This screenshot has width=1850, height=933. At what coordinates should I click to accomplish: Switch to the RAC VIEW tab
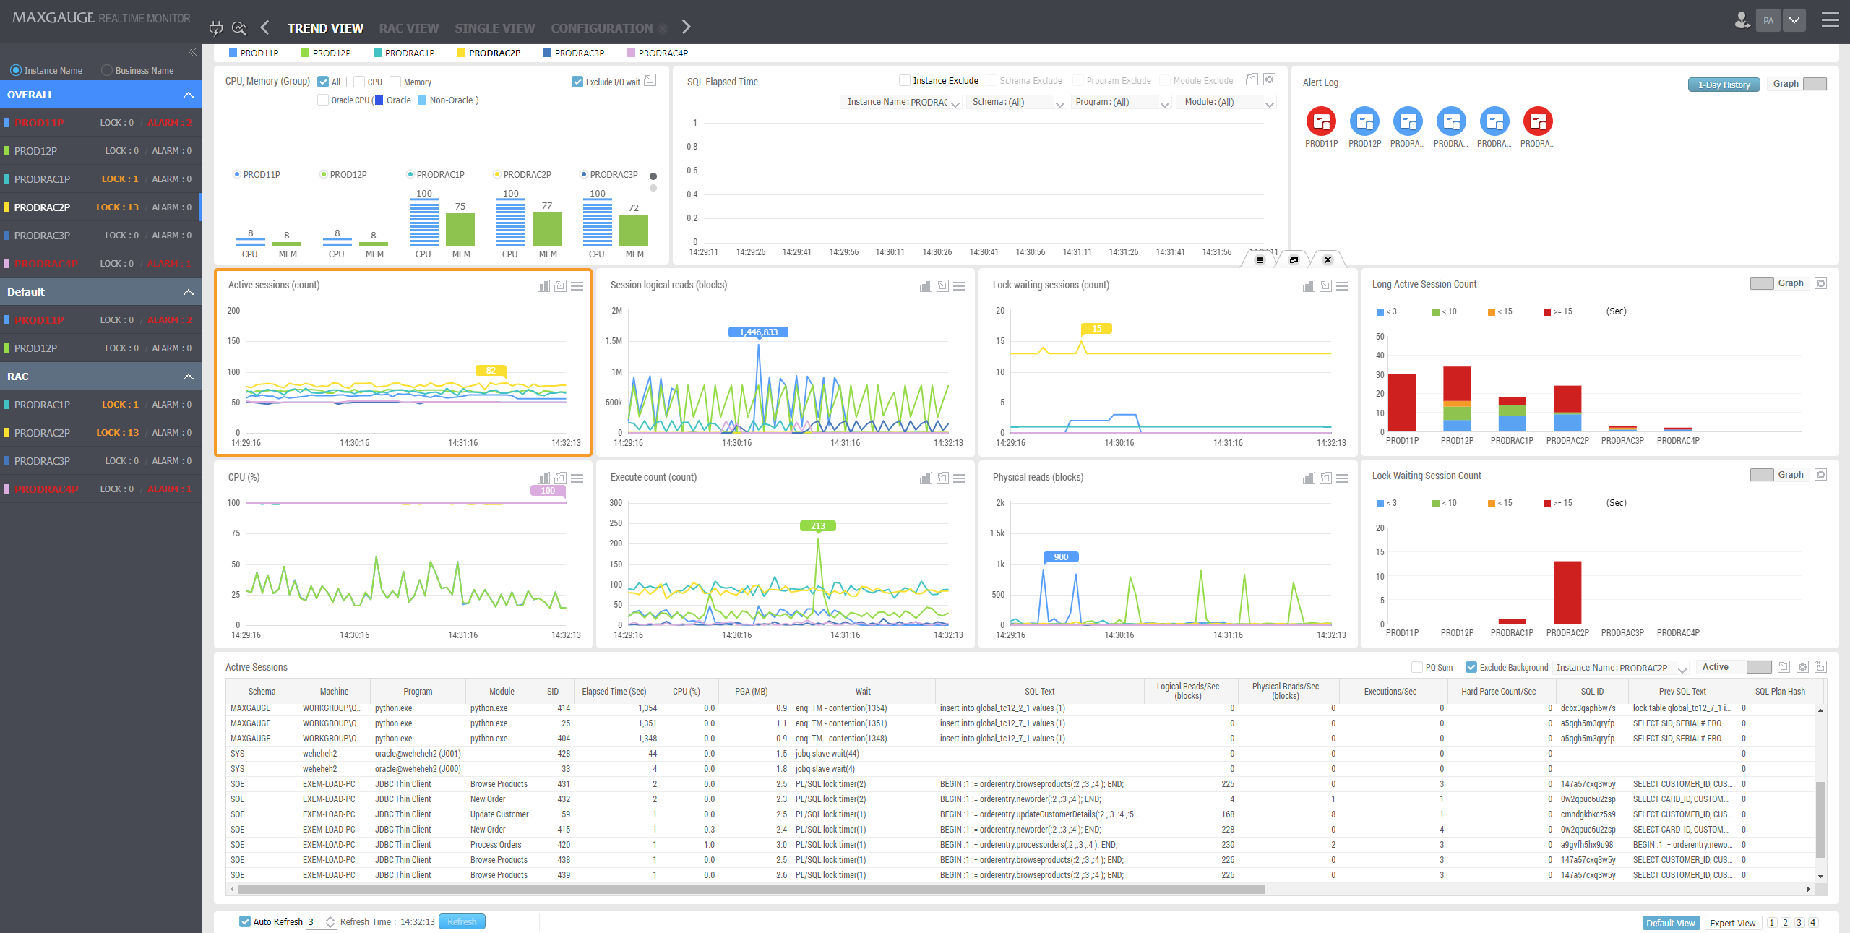[408, 28]
